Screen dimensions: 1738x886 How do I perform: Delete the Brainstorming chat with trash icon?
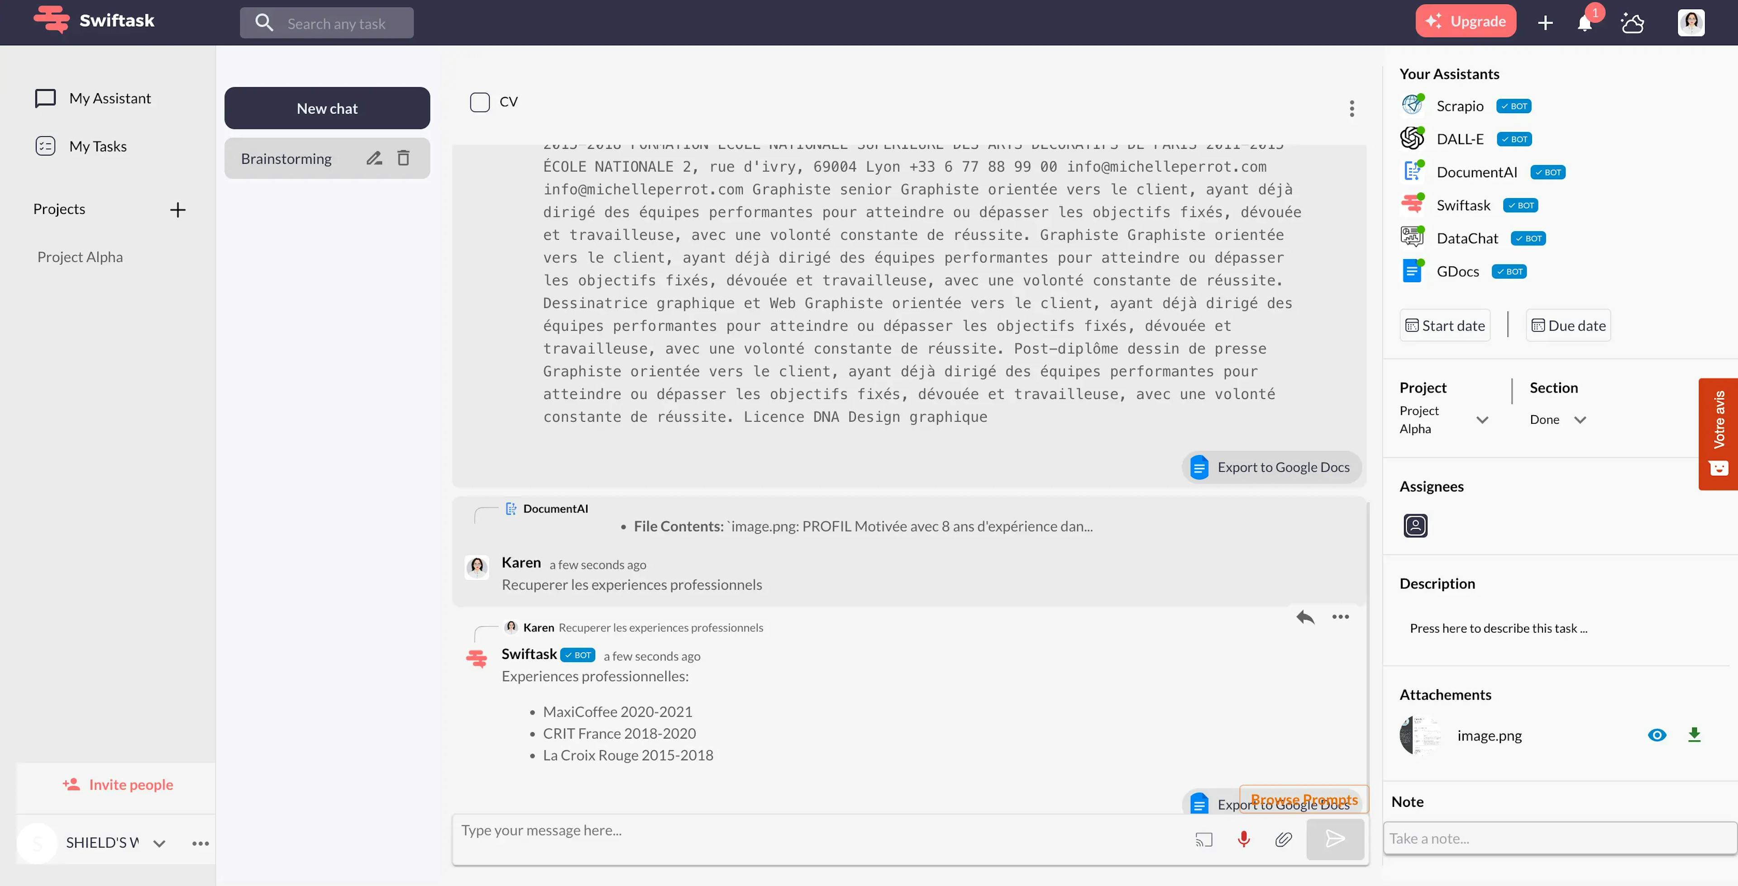tap(403, 158)
